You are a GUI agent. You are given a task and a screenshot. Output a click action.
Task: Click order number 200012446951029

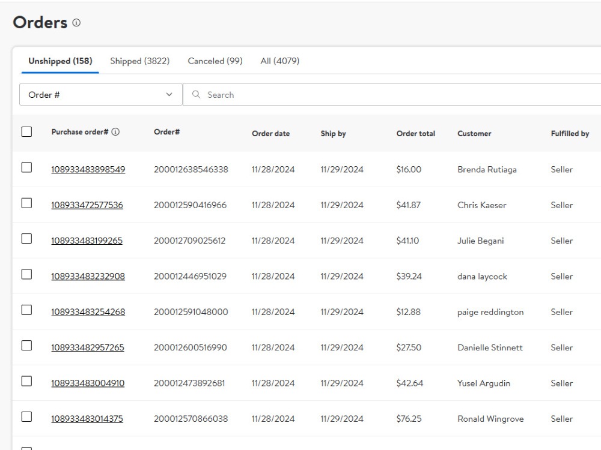[190, 276]
